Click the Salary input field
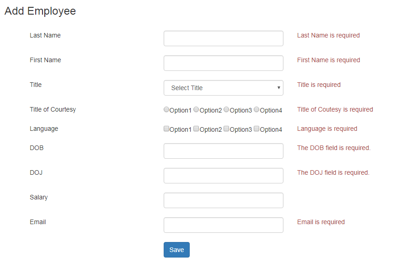 [223, 200]
